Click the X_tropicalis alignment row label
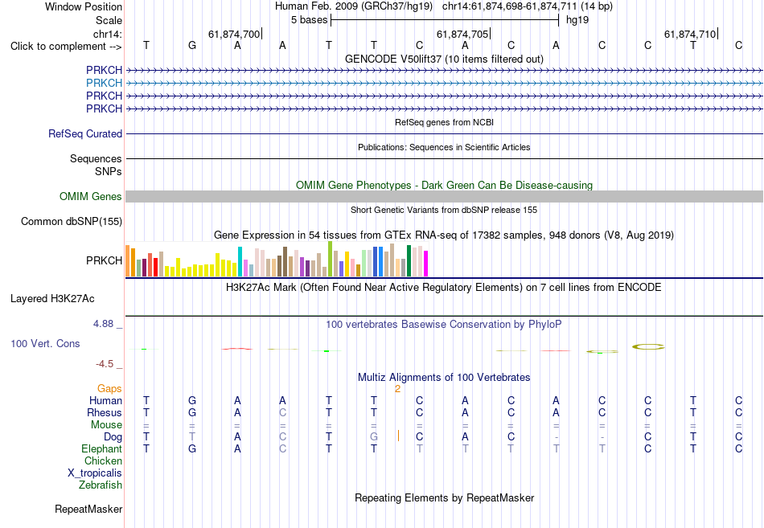Viewport: 764px width, 528px height. pyautogui.click(x=95, y=473)
